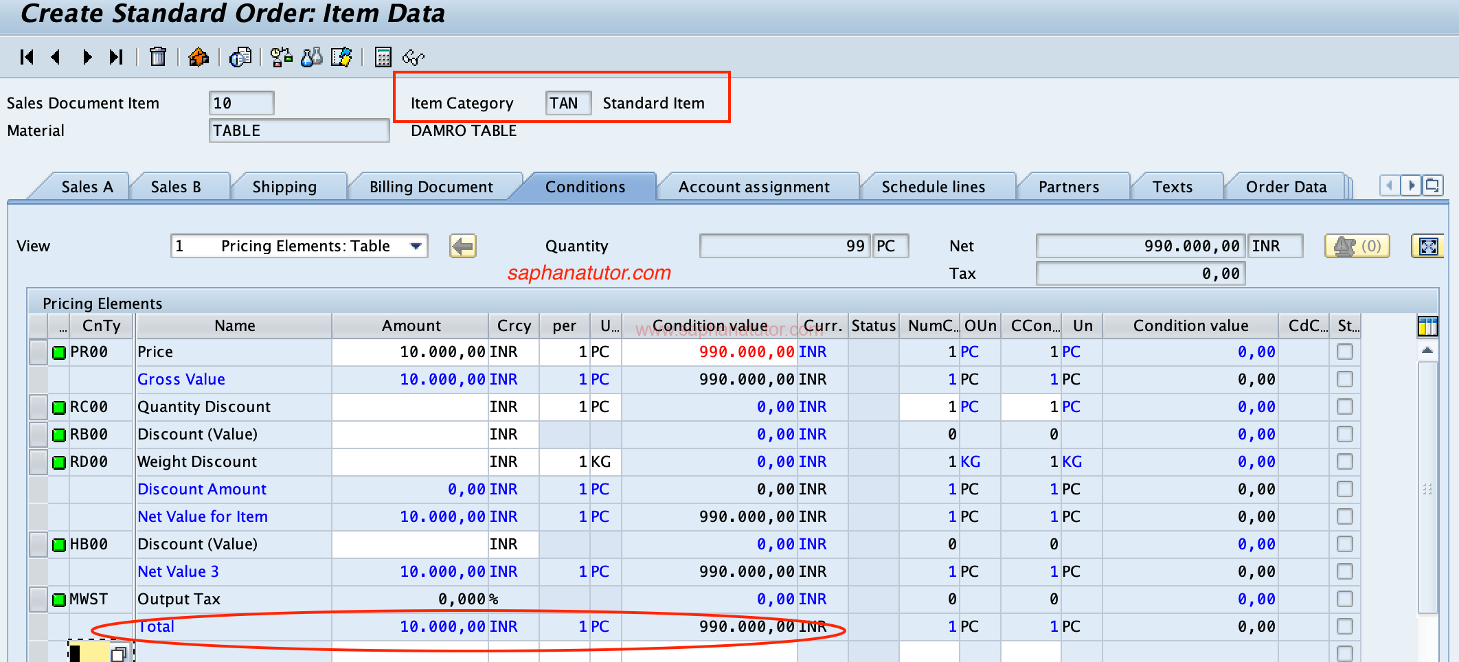Click the Amount column header
This screenshot has width=1459, height=662.
click(x=411, y=326)
